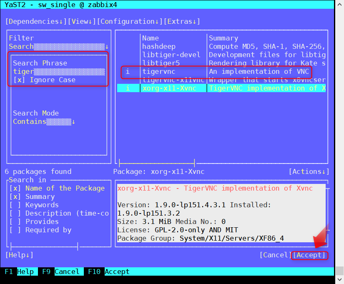Image resolution: width=344 pixels, height=284 pixels.
Task: Click the 'TigerVNC implementation of X' summary cell
Action: click(267, 88)
